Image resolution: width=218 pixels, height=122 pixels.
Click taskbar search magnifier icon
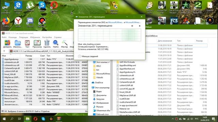coord(12,119)
